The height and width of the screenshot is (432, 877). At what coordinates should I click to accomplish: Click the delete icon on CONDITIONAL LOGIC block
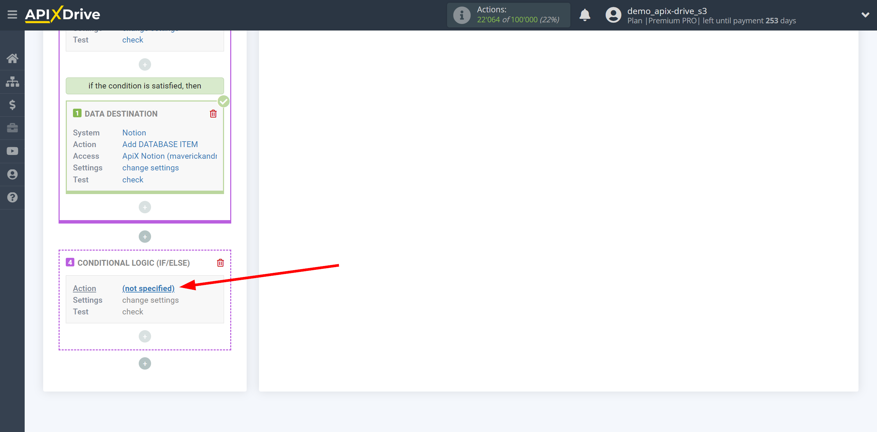pos(220,263)
